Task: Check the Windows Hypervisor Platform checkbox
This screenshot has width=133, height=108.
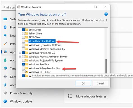Action: click(23, 45)
